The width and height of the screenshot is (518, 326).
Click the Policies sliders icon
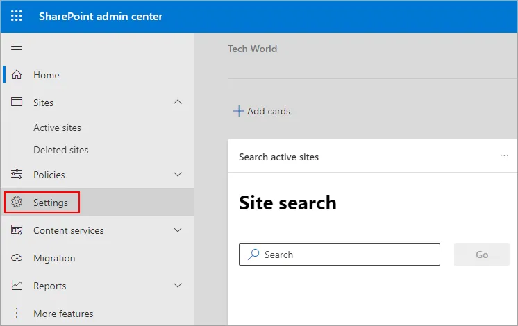tap(17, 174)
